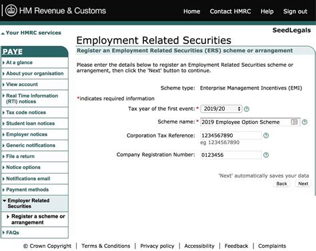Focus the Corporation Tax Reference input field

[x=231, y=136]
